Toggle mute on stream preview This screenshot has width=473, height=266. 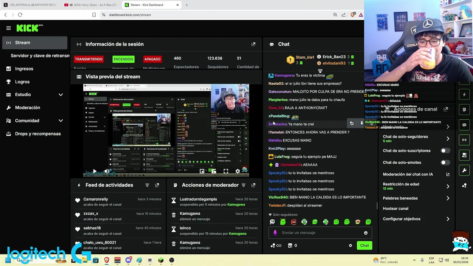tap(107, 171)
